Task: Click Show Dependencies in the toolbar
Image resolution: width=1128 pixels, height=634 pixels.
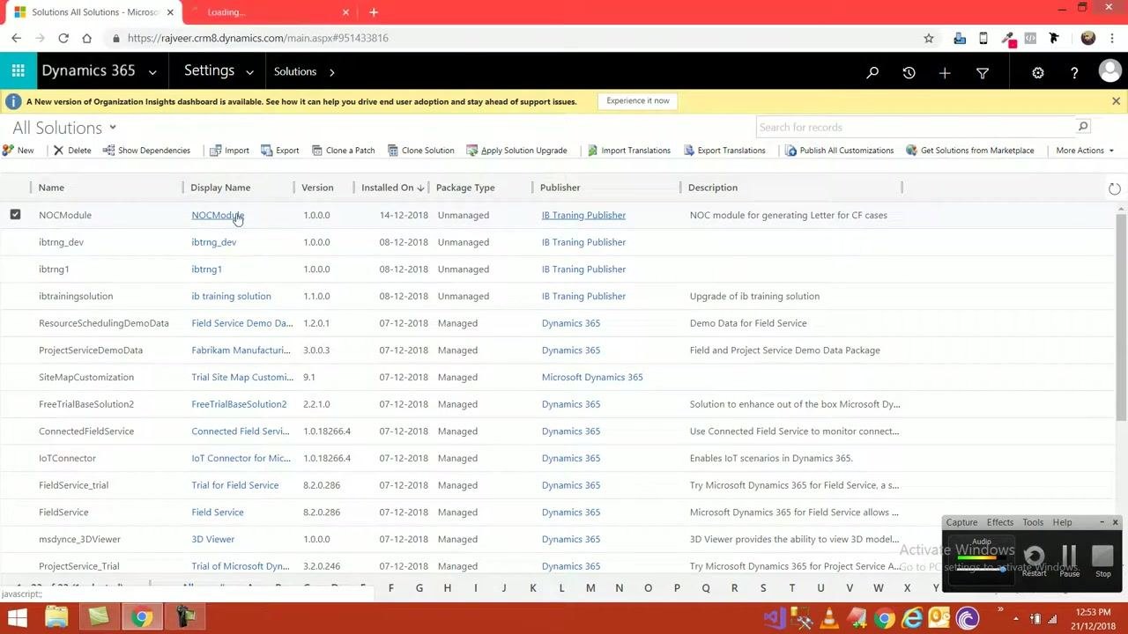Action: coord(146,151)
